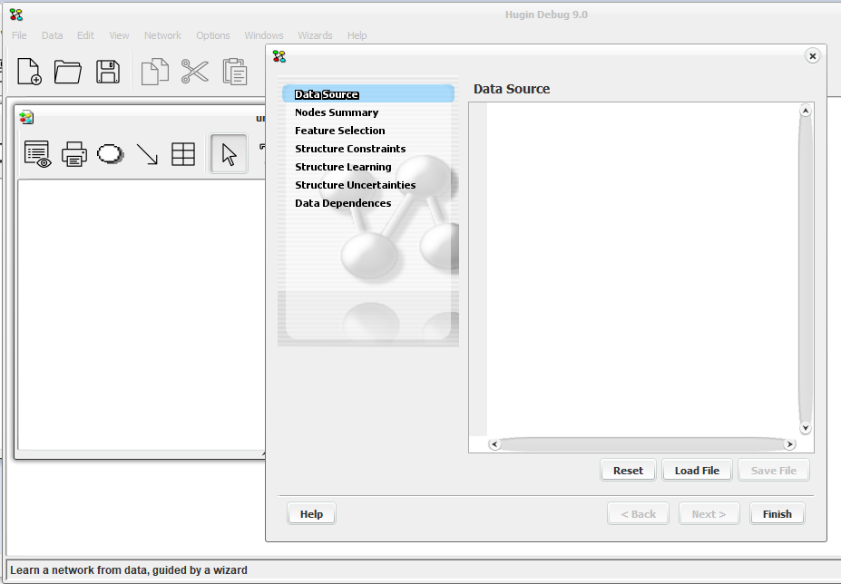Viewport: 841px width, 584px height.
Task: Create a new network document
Action: coord(28,73)
